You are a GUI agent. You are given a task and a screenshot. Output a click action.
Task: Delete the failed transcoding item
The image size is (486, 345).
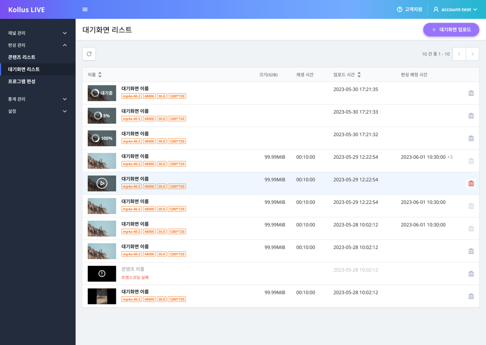(471, 274)
